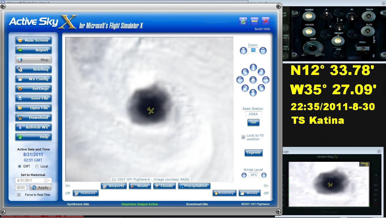Close the XGauge window
386x218 pixels.
(379, 152)
